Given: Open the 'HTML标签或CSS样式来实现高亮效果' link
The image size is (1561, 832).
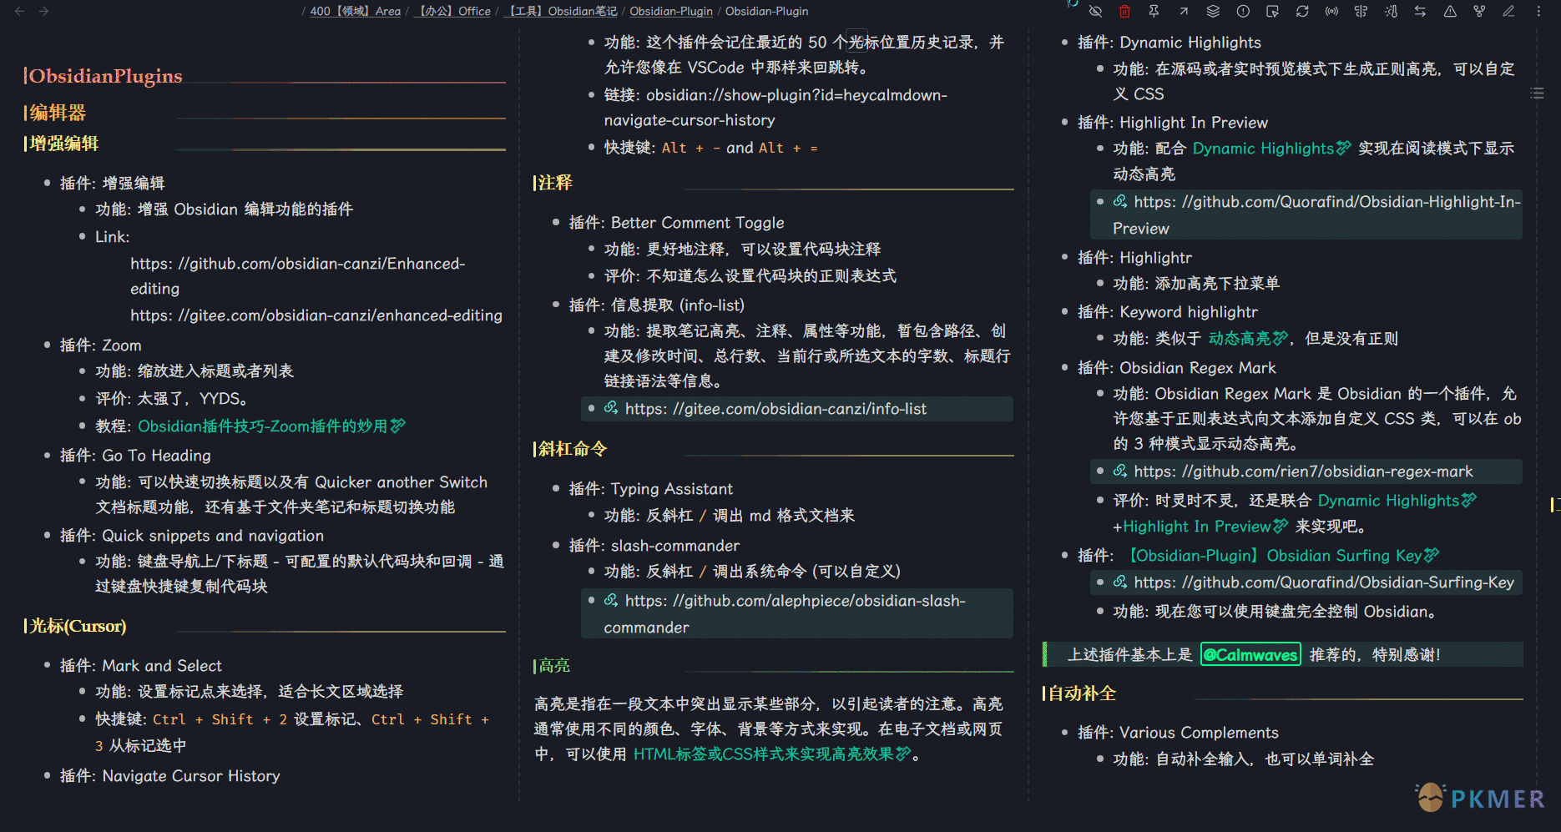Looking at the screenshot, I should pyautogui.click(x=771, y=754).
